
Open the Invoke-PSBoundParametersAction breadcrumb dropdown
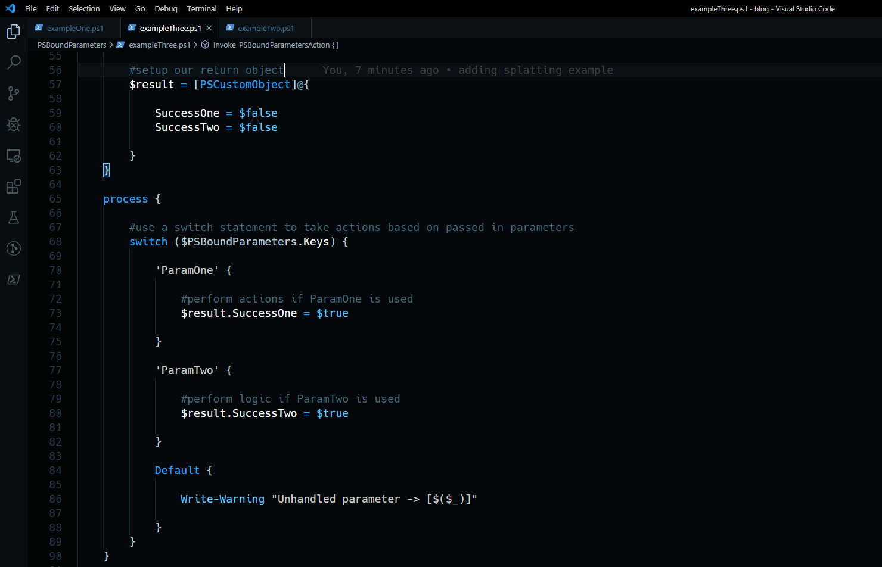pyautogui.click(x=275, y=45)
